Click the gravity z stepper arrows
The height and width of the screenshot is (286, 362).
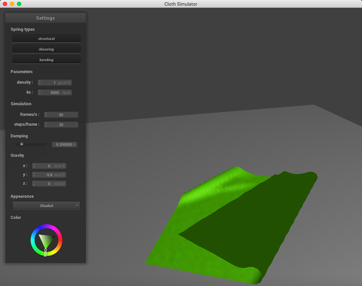tap(34, 183)
